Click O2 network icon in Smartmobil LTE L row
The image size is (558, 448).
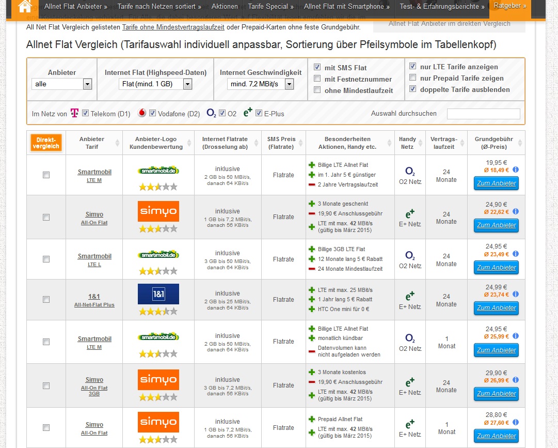tap(410, 256)
